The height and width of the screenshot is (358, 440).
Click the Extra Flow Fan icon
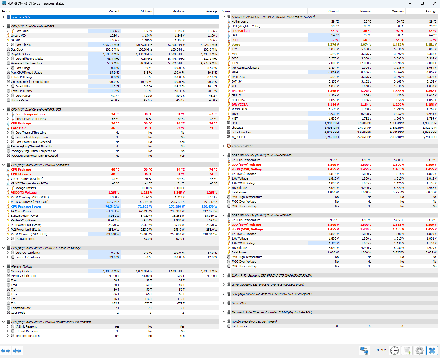click(x=229, y=132)
